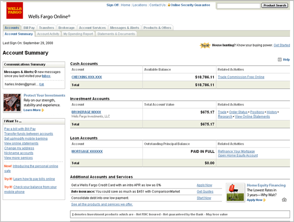
Task: Click Change my address link
Action: (19, 148)
